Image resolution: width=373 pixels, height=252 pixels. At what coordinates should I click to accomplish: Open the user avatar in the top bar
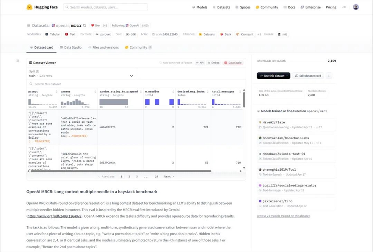[x=355, y=7]
